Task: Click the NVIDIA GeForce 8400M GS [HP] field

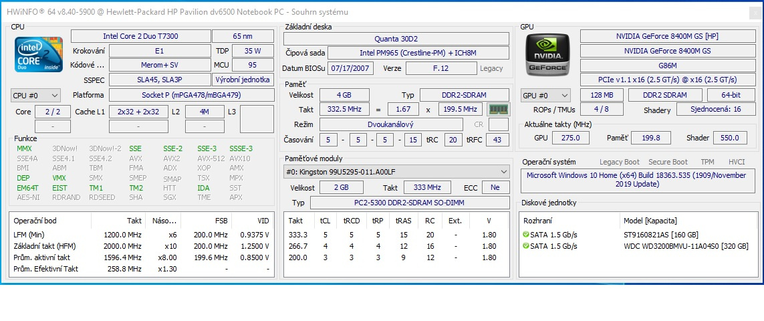Action: [667, 36]
